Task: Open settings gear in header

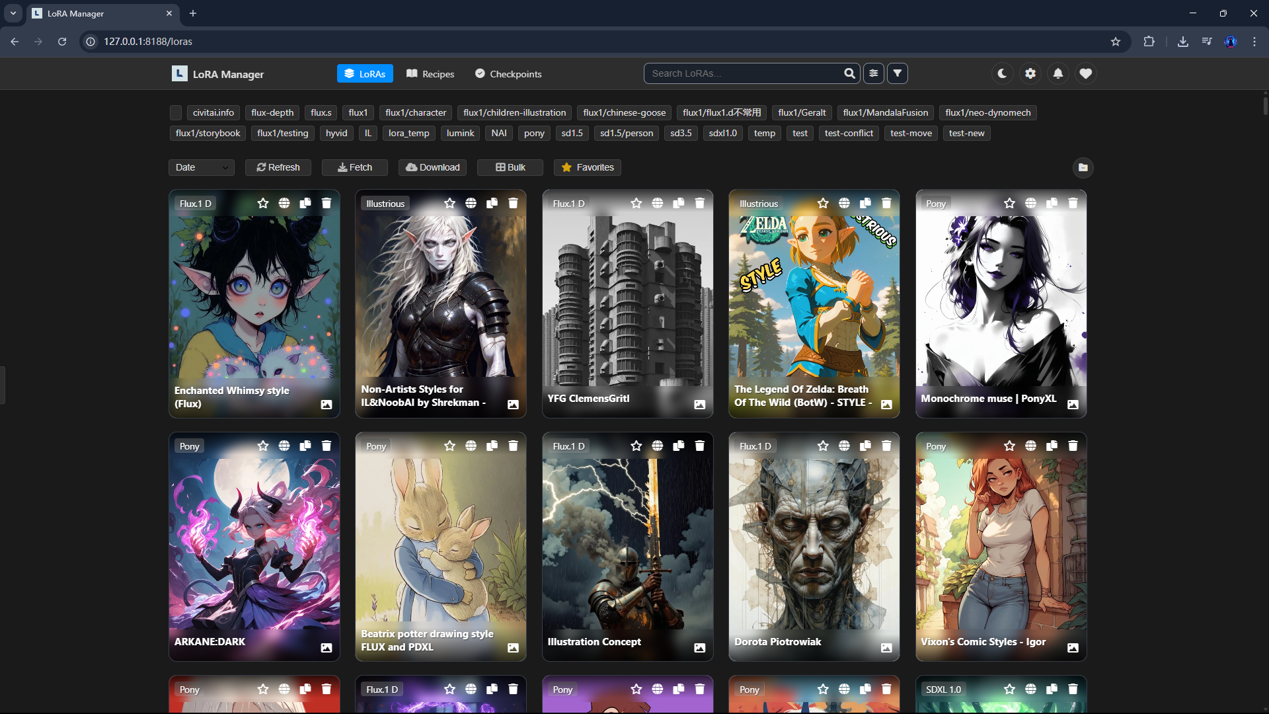Action: tap(1030, 73)
